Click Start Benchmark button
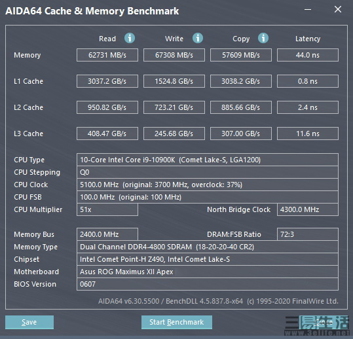The height and width of the screenshot is (339, 353). tap(177, 322)
